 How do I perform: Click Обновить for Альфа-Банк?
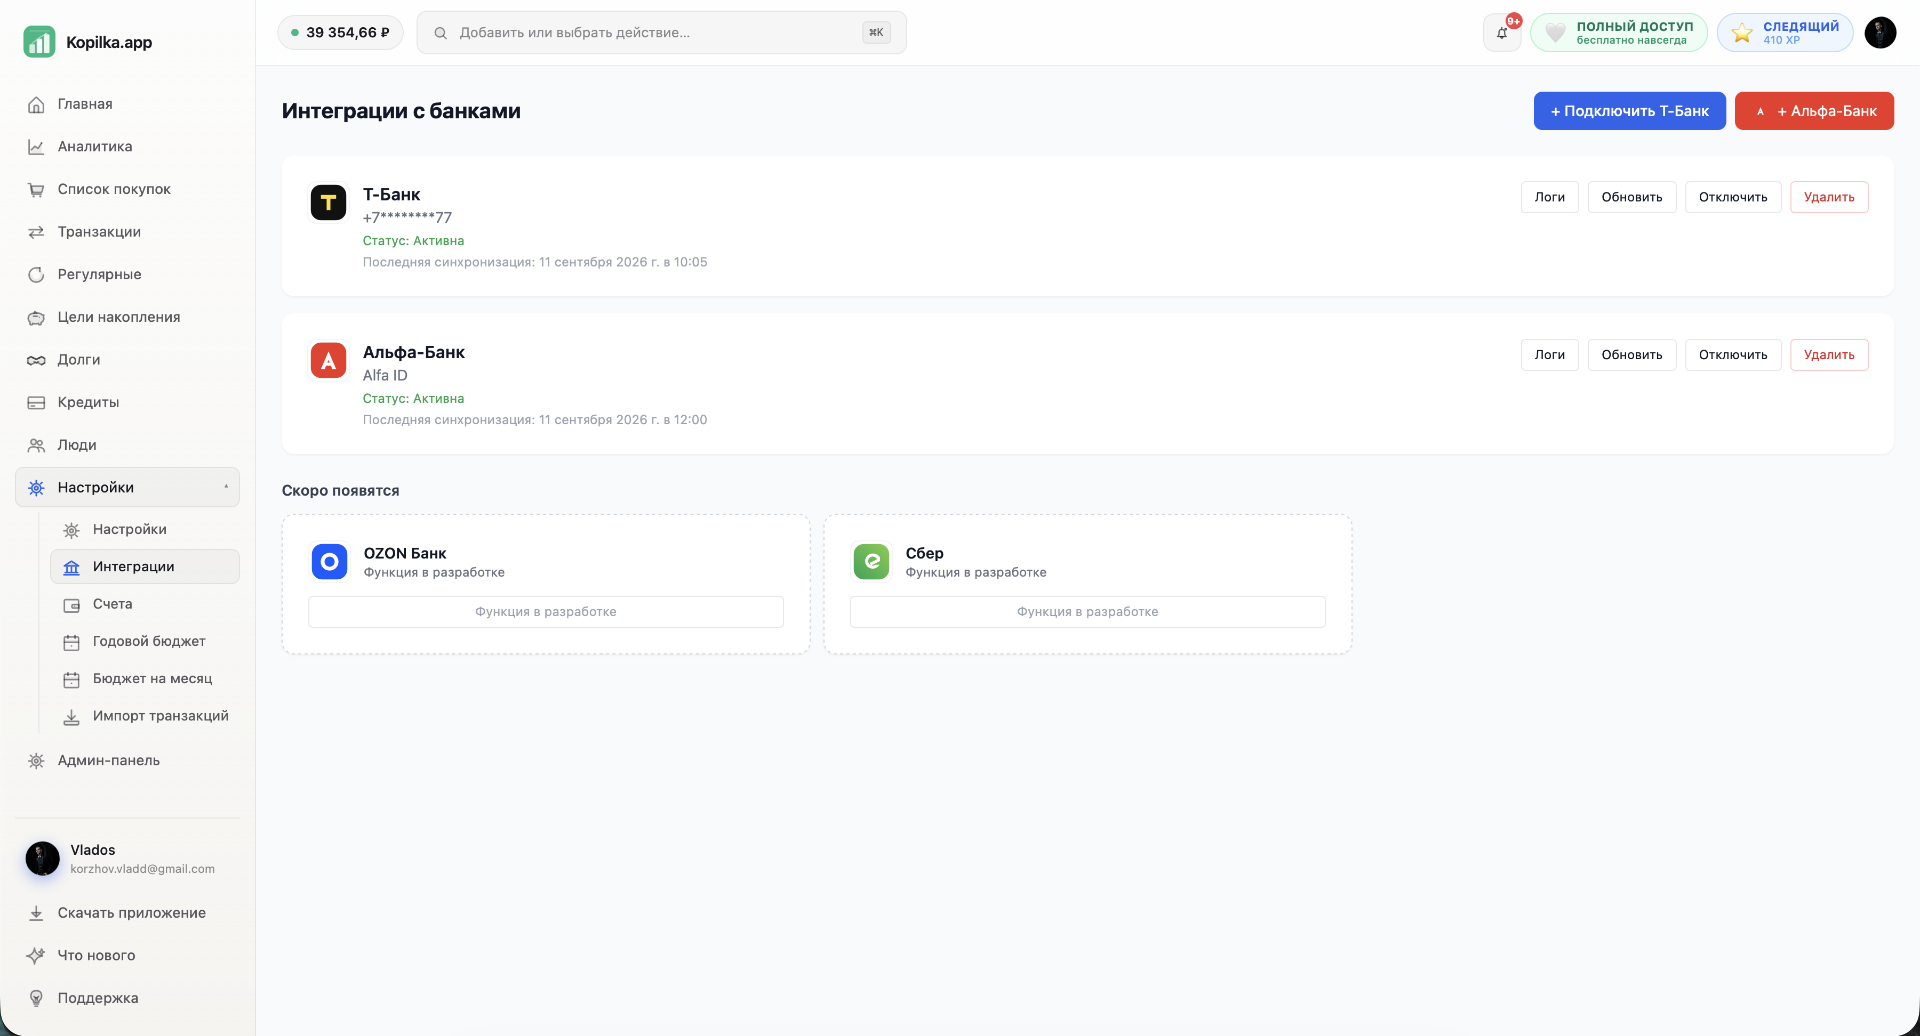coord(1631,355)
